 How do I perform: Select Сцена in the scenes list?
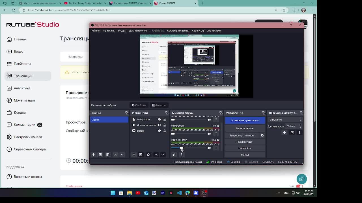[109, 120]
